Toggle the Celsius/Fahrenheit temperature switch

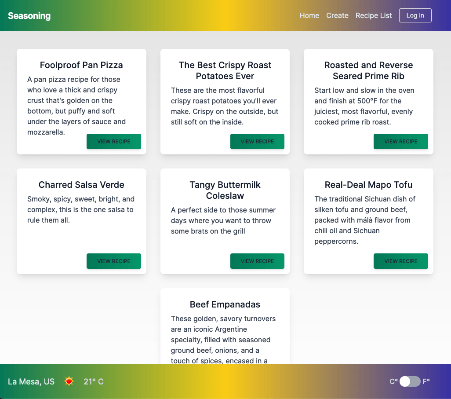point(410,381)
